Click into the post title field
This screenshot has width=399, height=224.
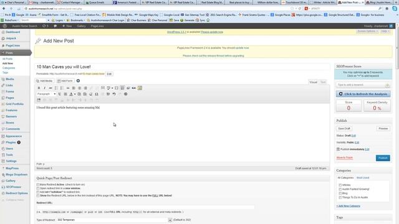pos(182,67)
